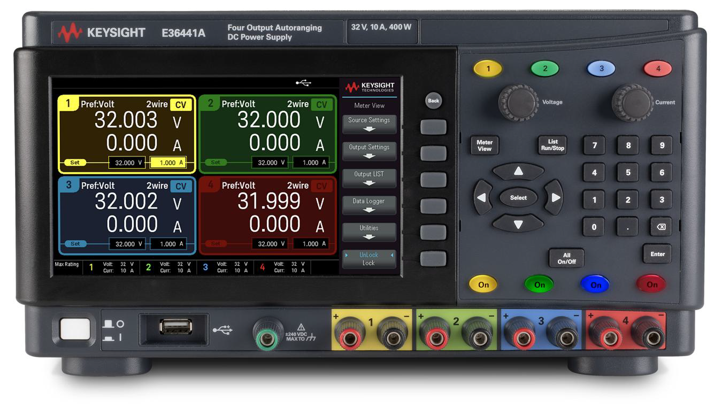722x408 pixels.
Task: Open Output Settings softkey menu
Action: 369,151
